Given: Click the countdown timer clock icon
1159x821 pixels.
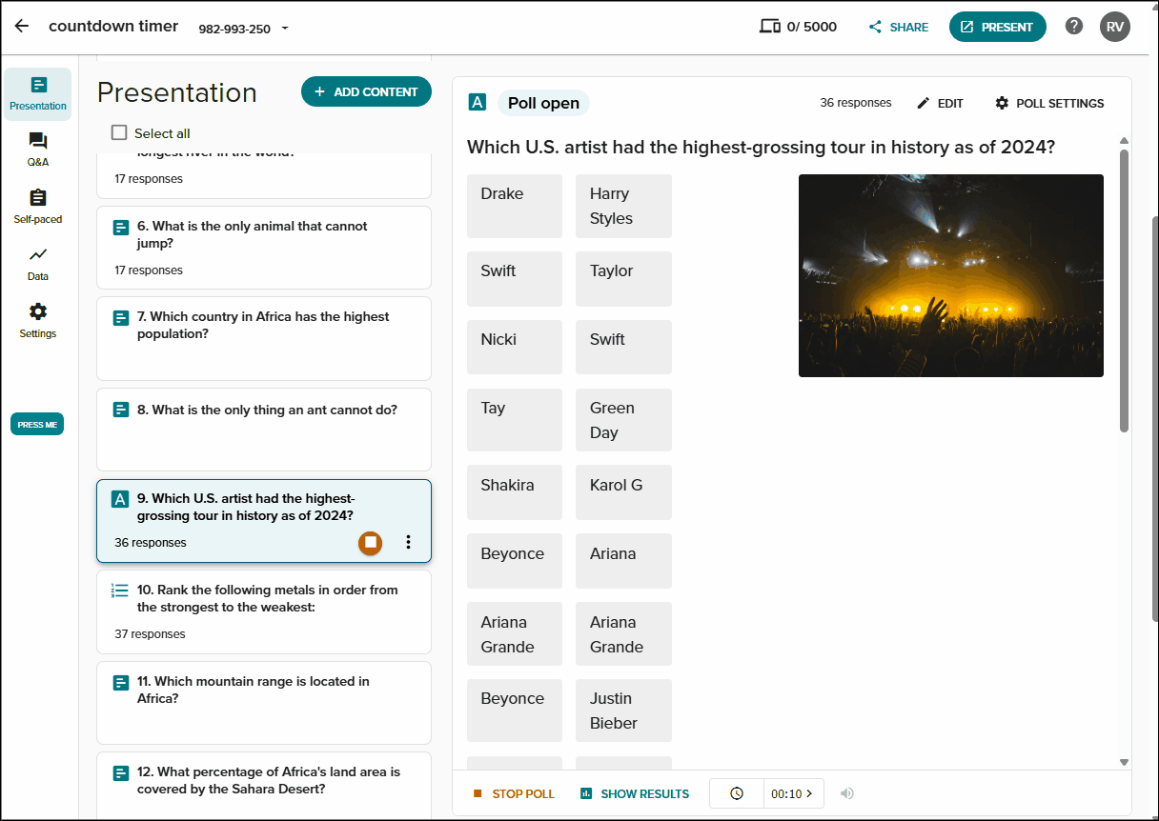Looking at the screenshot, I should (x=737, y=793).
